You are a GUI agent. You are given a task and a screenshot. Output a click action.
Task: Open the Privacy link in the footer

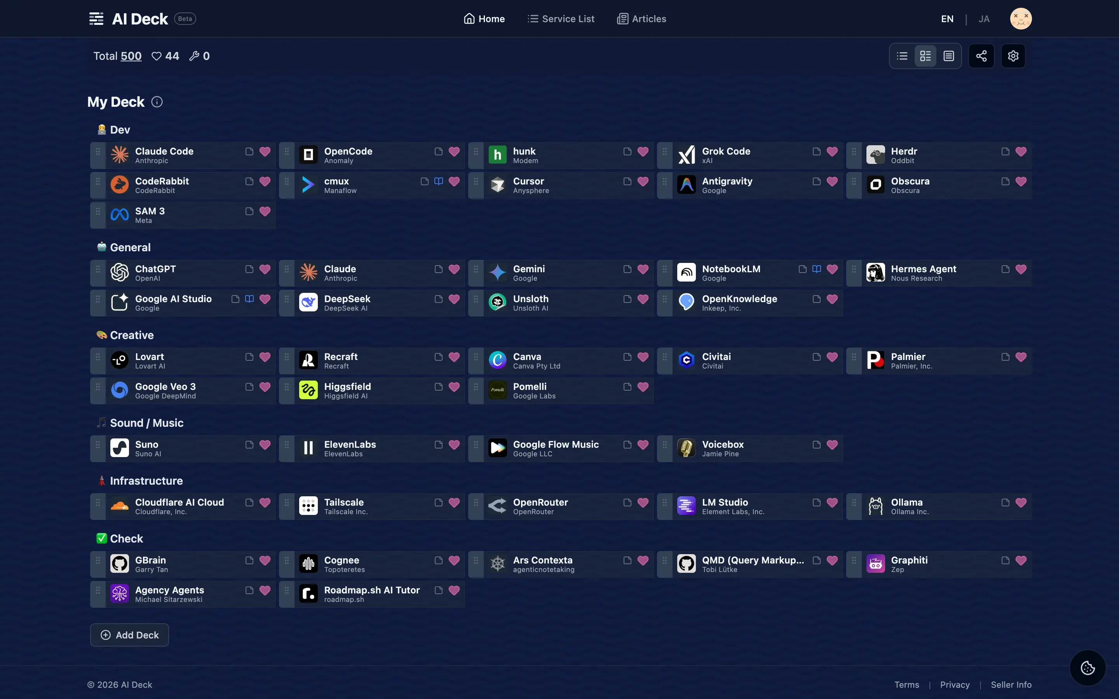[x=955, y=685]
